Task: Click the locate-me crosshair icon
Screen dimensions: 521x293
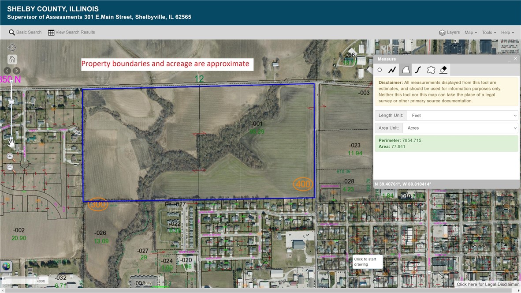Action: [x=12, y=47]
